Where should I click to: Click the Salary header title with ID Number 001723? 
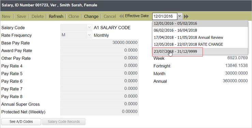coord(49,5)
